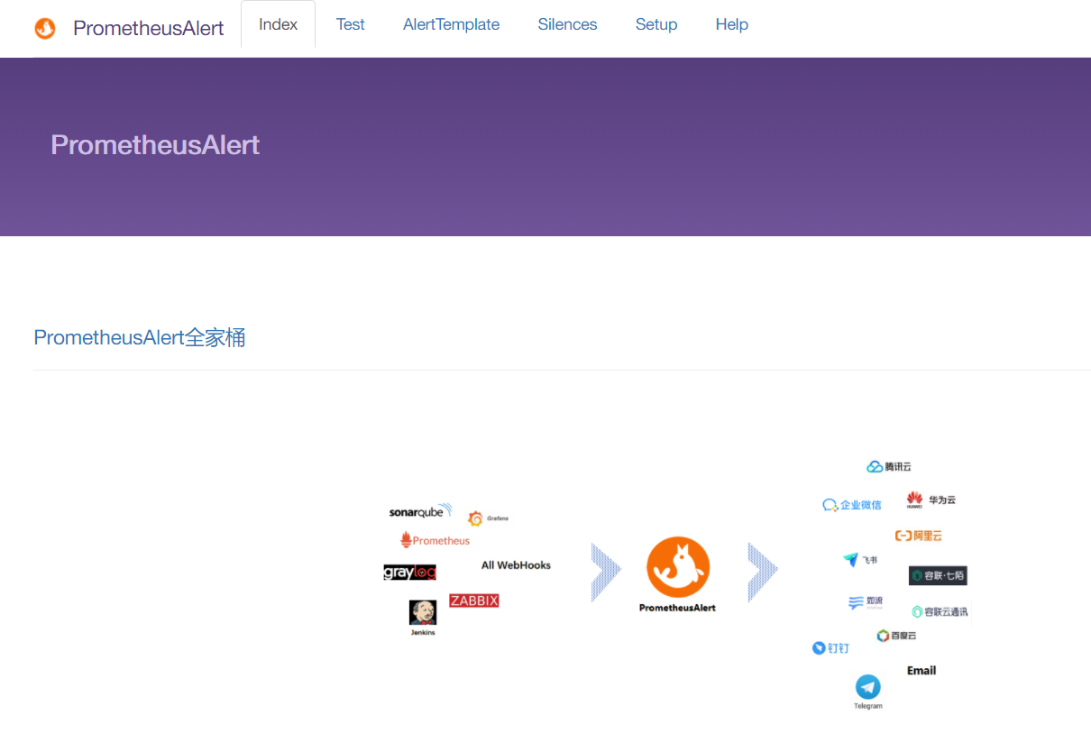The image size is (1091, 743).
Task: Switch to the Test tab
Action: coord(351,24)
